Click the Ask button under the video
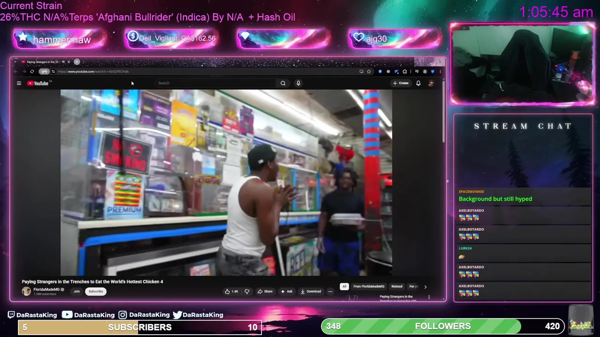Image resolution: width=600 pixels, height=337 pixels. [x=286, y=291]
